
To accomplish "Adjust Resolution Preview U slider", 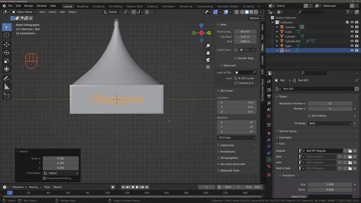I will 330,104.
